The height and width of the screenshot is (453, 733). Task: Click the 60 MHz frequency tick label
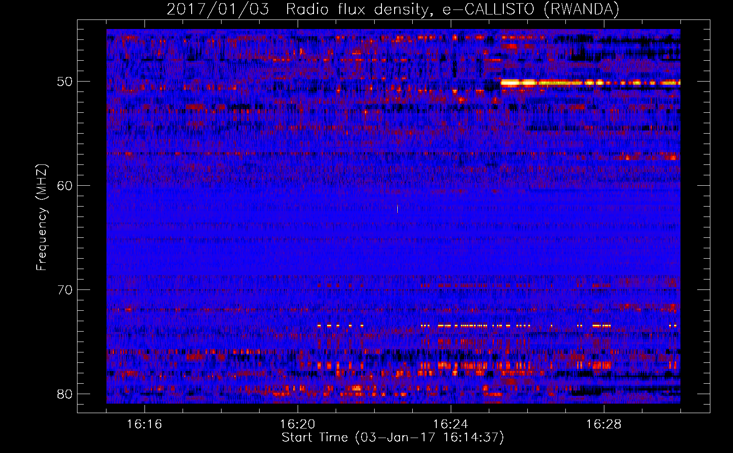[65, 186]
